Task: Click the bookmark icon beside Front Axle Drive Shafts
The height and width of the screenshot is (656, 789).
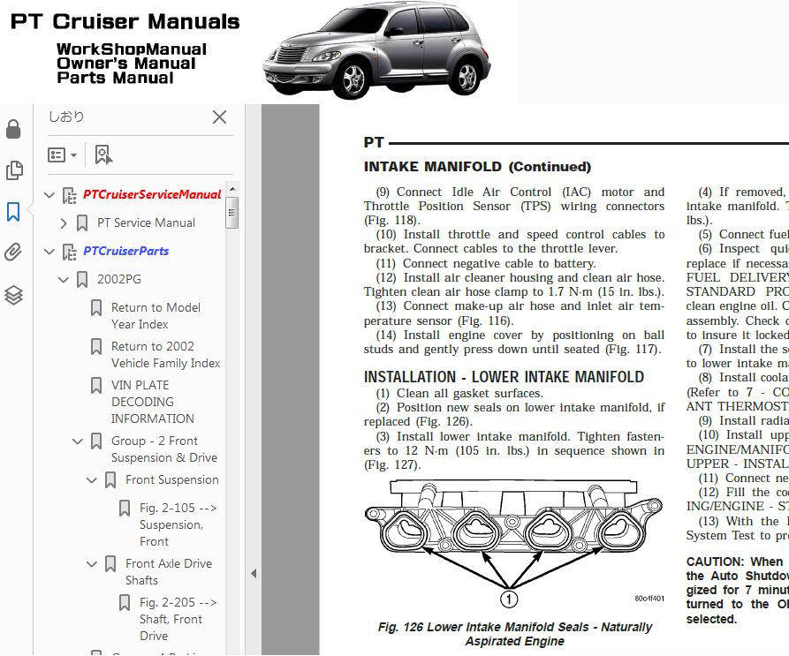Action: (110, 564)
